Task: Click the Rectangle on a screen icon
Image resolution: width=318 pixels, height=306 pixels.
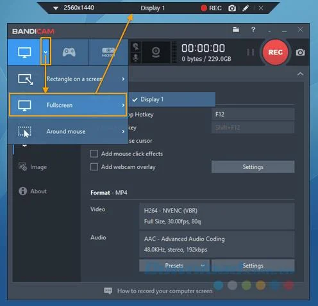Action: (26, 79)
